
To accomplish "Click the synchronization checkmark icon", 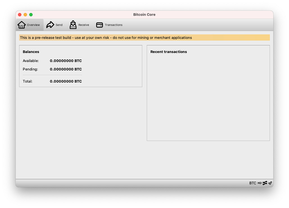I will point(270,183).
